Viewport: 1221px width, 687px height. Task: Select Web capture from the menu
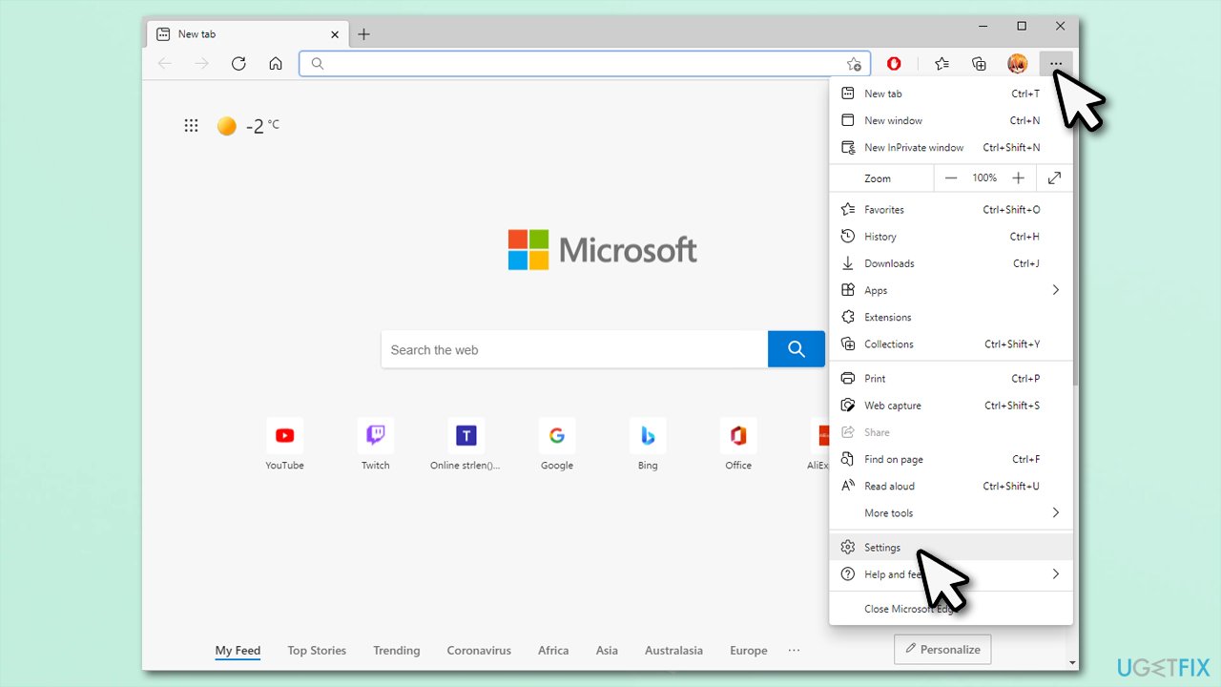coord(892,405)
